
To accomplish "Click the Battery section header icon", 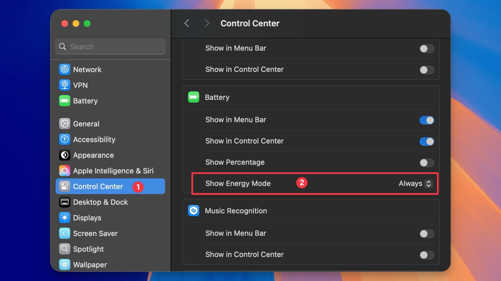I will coord(194,97).
